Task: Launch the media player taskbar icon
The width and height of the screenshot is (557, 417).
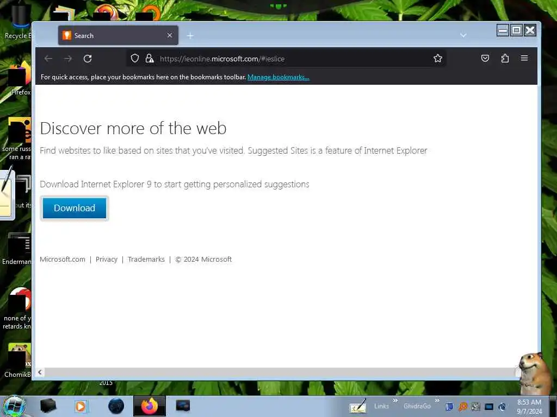Action: [x=81, y=406]
